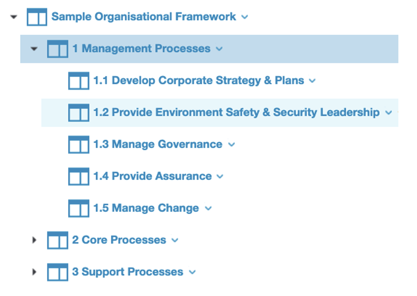Collapse the Sample Organisational Framework tree node

14,17
